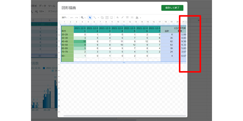This screenshot has height=121, width=243.
Task: Click the total value 63
Action: tap(171, 45)
